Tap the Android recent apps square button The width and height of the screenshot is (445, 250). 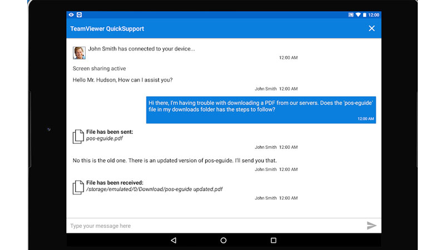click(x=273, y=241)
